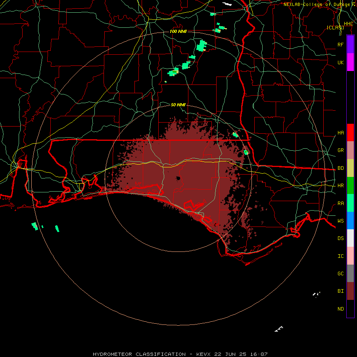Click the gray GC legend swatch
The image size is (357, 357).
[350, 273]
